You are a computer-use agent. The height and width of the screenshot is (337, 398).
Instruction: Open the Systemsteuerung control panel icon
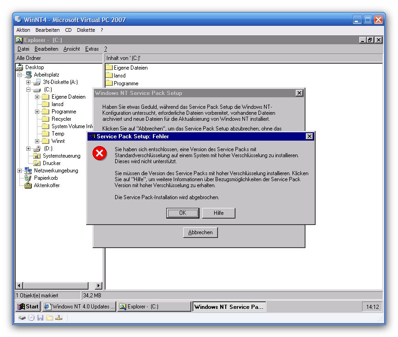pos(37,156)
